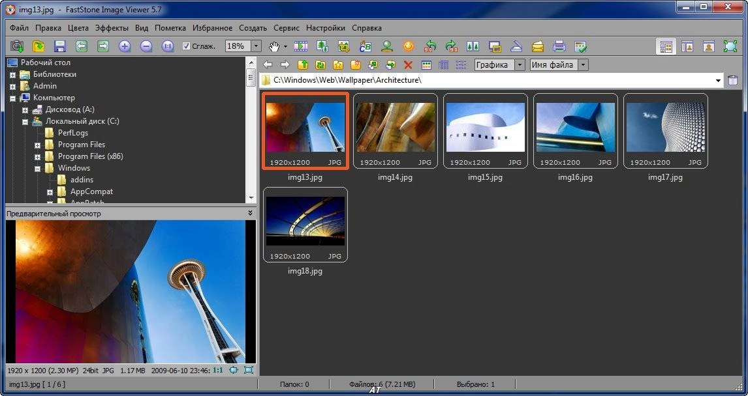
Task: Open the Settings icon with green checkmark
Action: click(580, 46)
